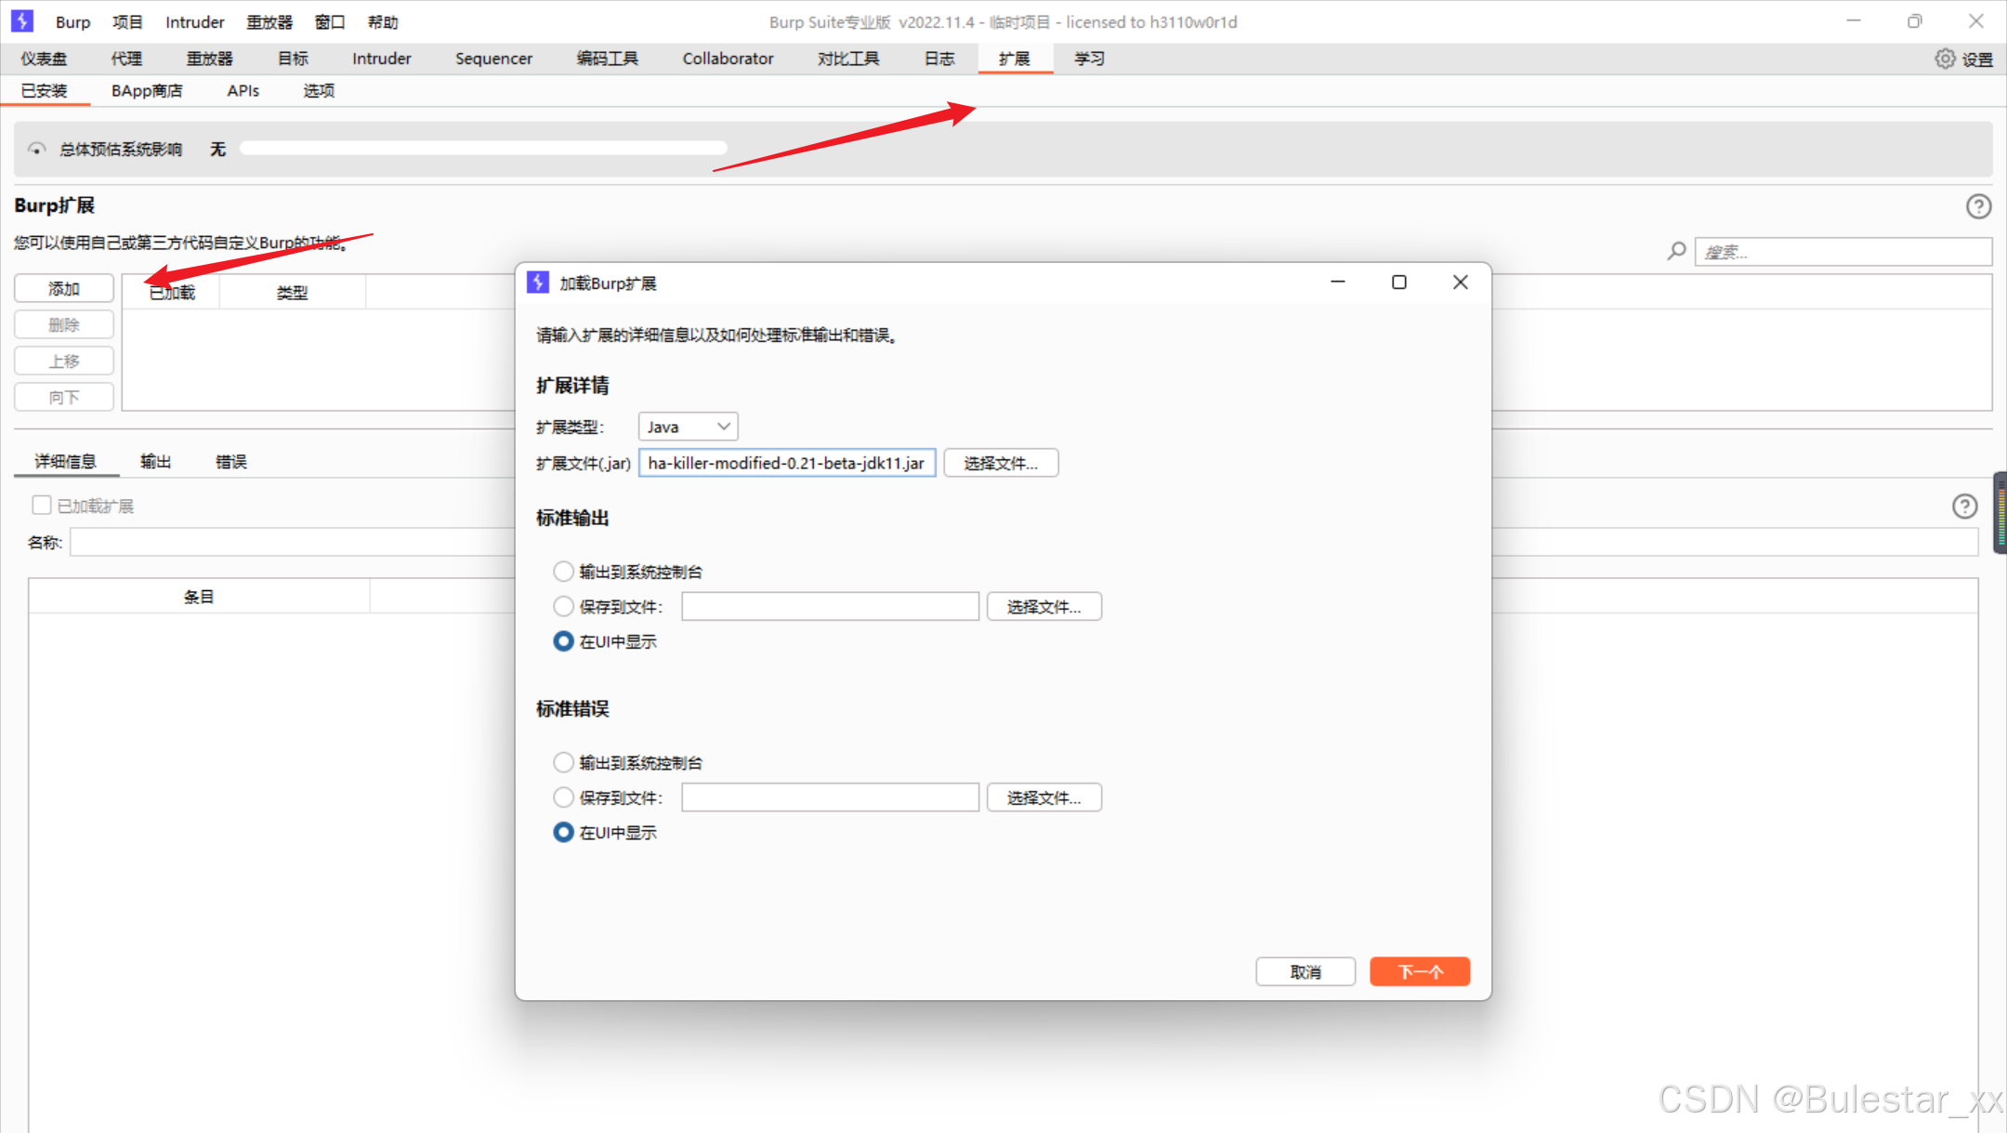Toggle the extension loaded checkbox
Screen dimensions: 2007x1133
(x=42, y=505)
